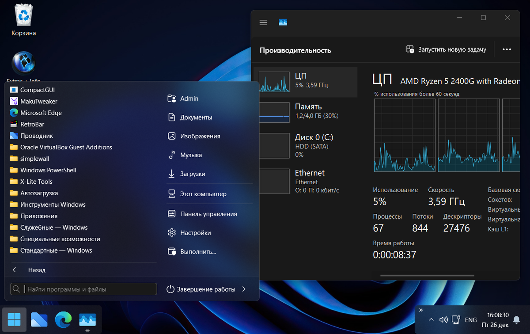Screen dimensions: 530x334
Task: Click the first CPU core usage graph
Action: tap(405, 135)
